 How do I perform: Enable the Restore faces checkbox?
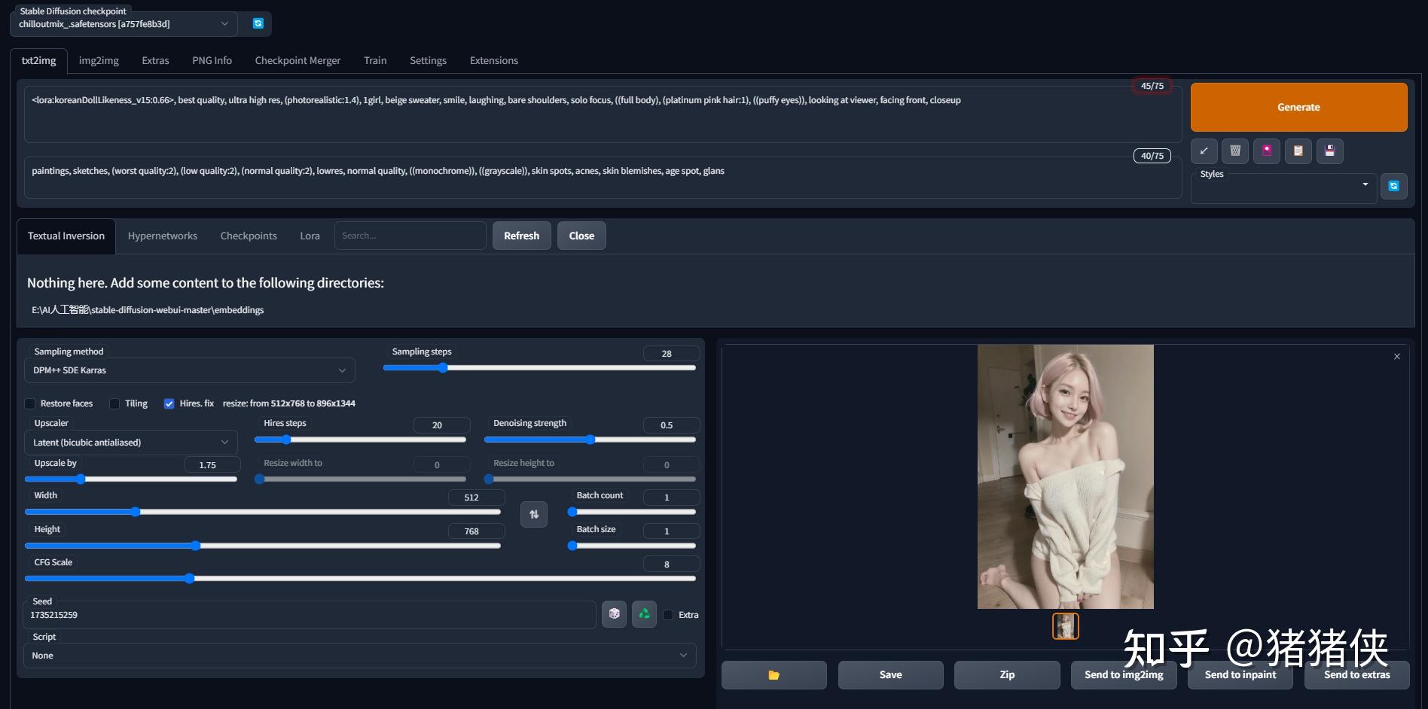(x=30, y=403)
